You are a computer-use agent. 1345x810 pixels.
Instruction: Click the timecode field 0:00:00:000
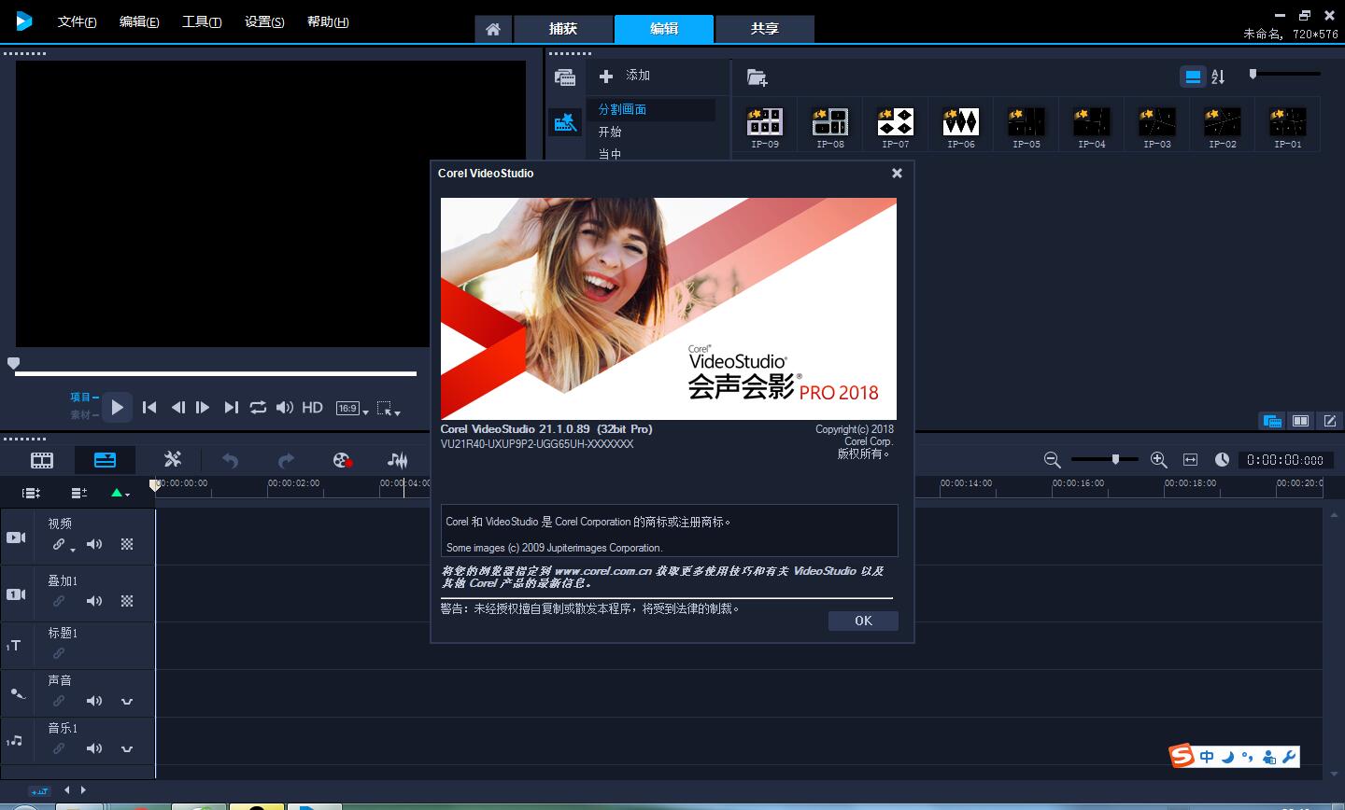pyautogui.click(x=1285, y=460)
